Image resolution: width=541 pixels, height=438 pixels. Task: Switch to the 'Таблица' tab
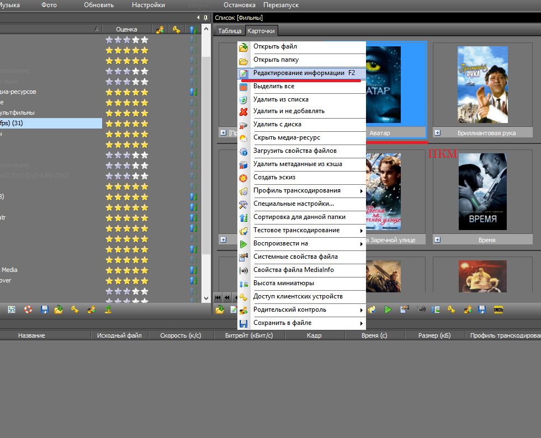(230, 31)
